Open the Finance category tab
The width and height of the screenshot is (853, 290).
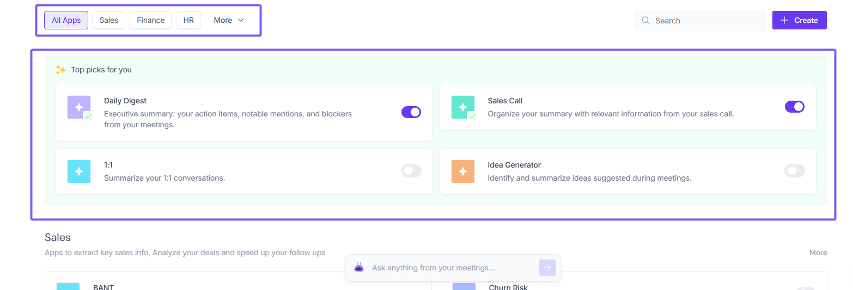[x=151, y=20]
